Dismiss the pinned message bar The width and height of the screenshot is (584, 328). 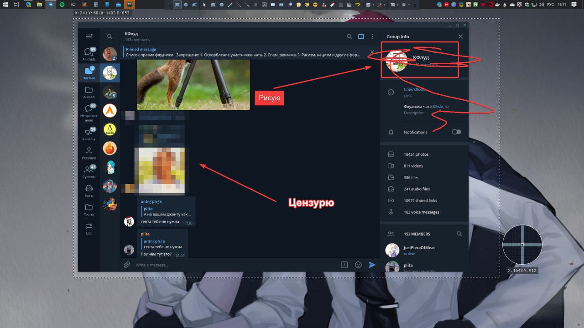click(372, 52)
